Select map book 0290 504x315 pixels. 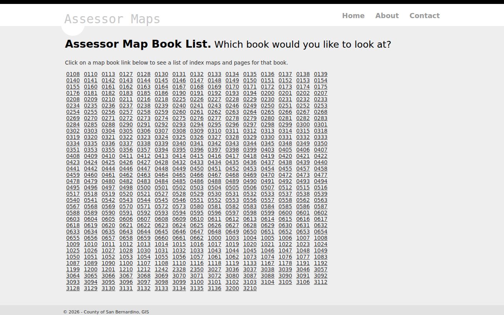click(x=126, y=124)
